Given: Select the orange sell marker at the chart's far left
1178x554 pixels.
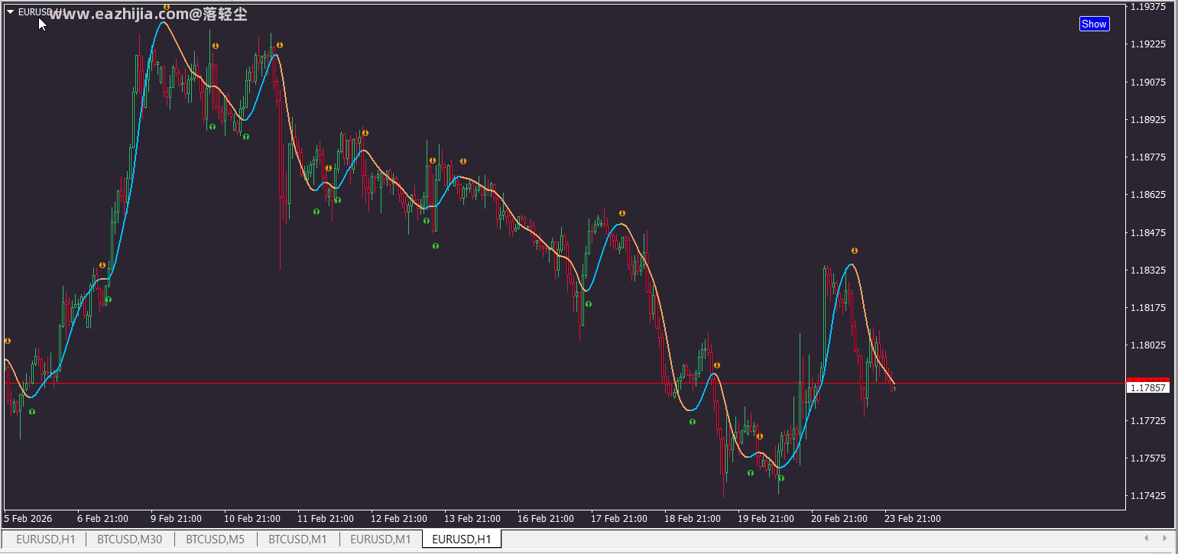Looking at the screenshot, I should pos(8,341).
